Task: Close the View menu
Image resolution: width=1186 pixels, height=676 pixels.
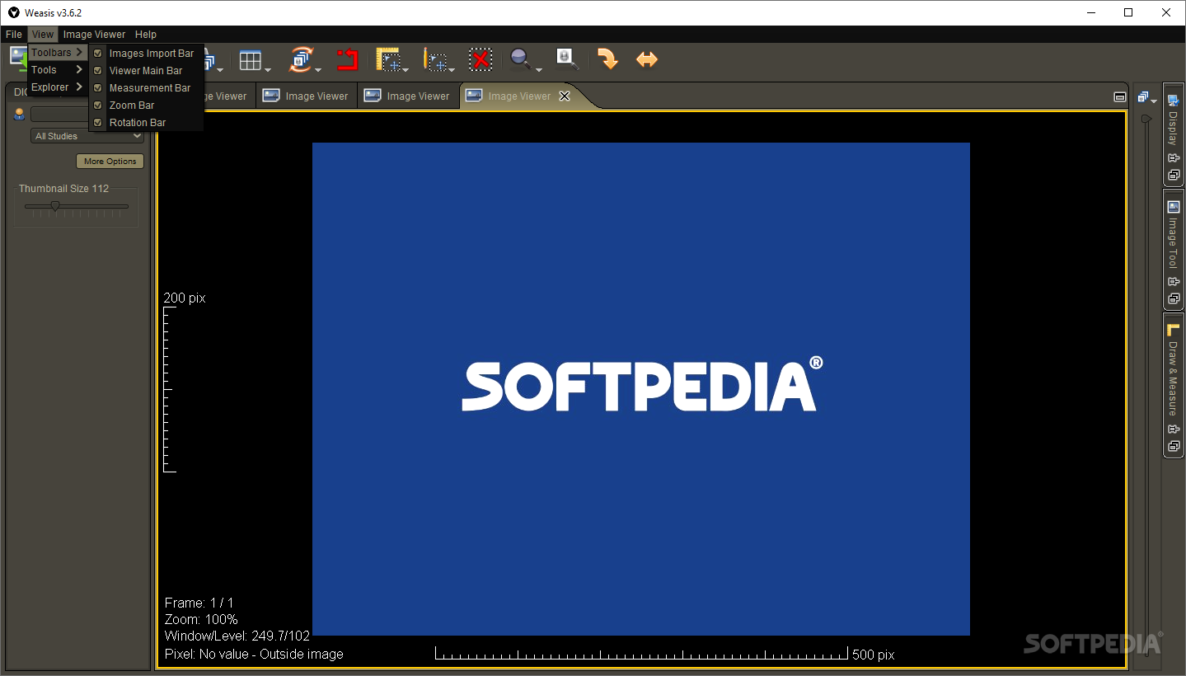Action: tap(43, 35)
